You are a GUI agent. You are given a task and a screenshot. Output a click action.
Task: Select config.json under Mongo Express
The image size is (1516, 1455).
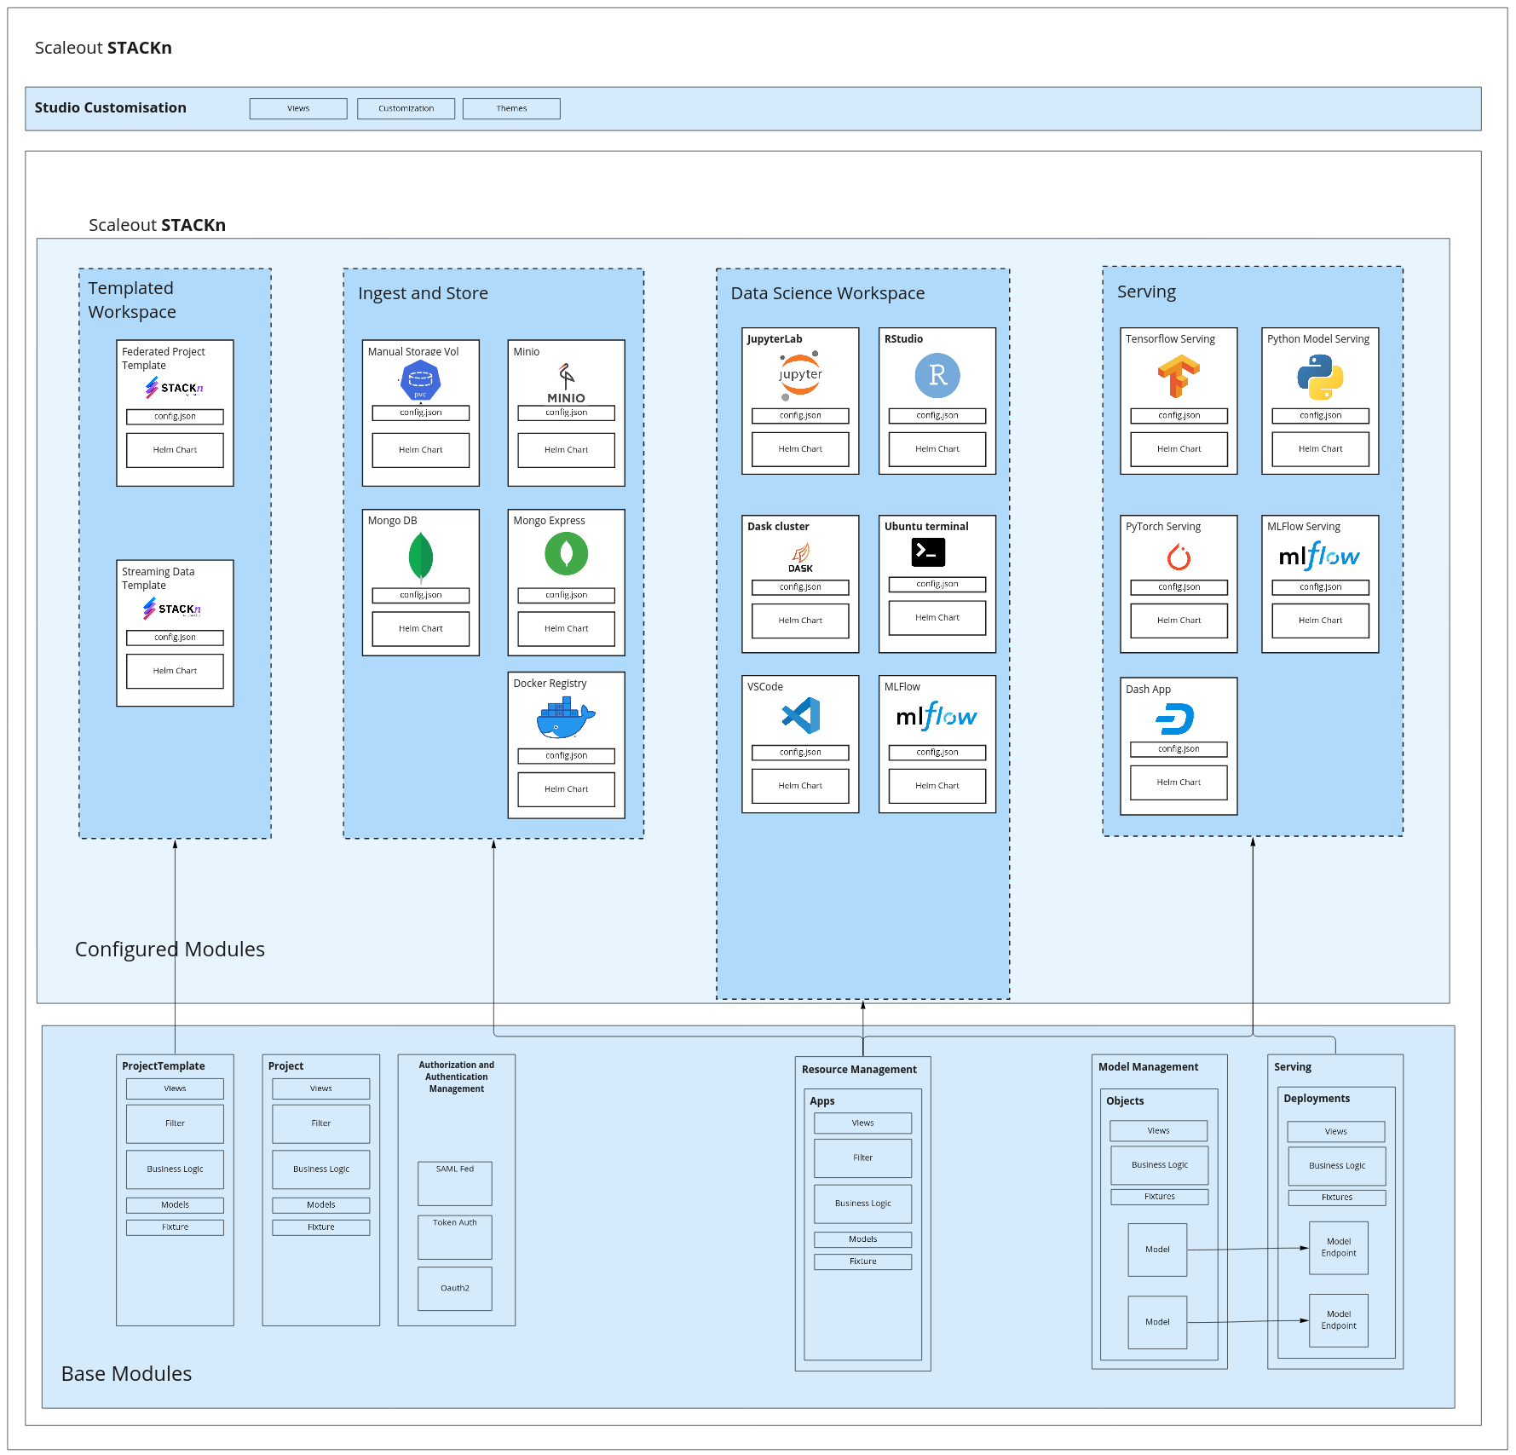[x=566, y=595]
